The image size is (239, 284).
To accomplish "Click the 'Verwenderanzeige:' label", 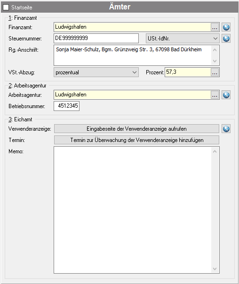I will [30, 129].
